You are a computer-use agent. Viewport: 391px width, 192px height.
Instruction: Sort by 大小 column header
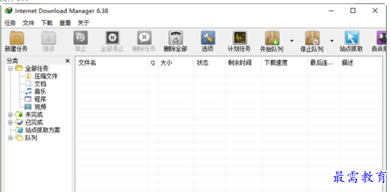tap(176, 63)
